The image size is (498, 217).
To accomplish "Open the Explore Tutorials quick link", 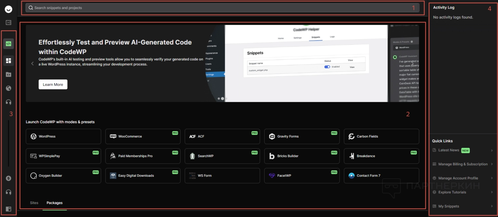I will click(452, 192).
